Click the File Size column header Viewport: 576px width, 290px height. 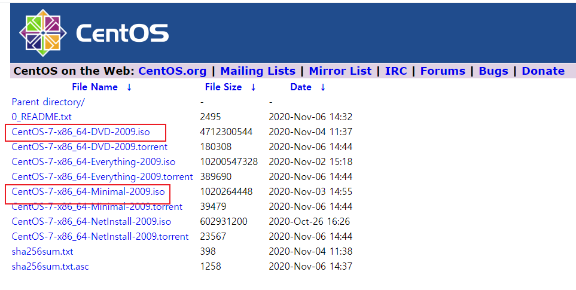point(223,87)
